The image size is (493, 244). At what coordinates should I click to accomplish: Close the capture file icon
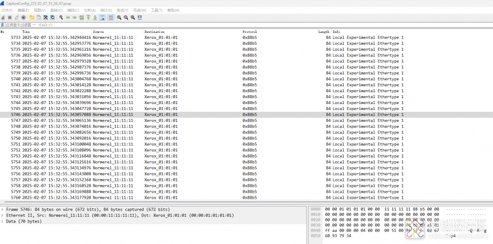(x=45, y=18)
